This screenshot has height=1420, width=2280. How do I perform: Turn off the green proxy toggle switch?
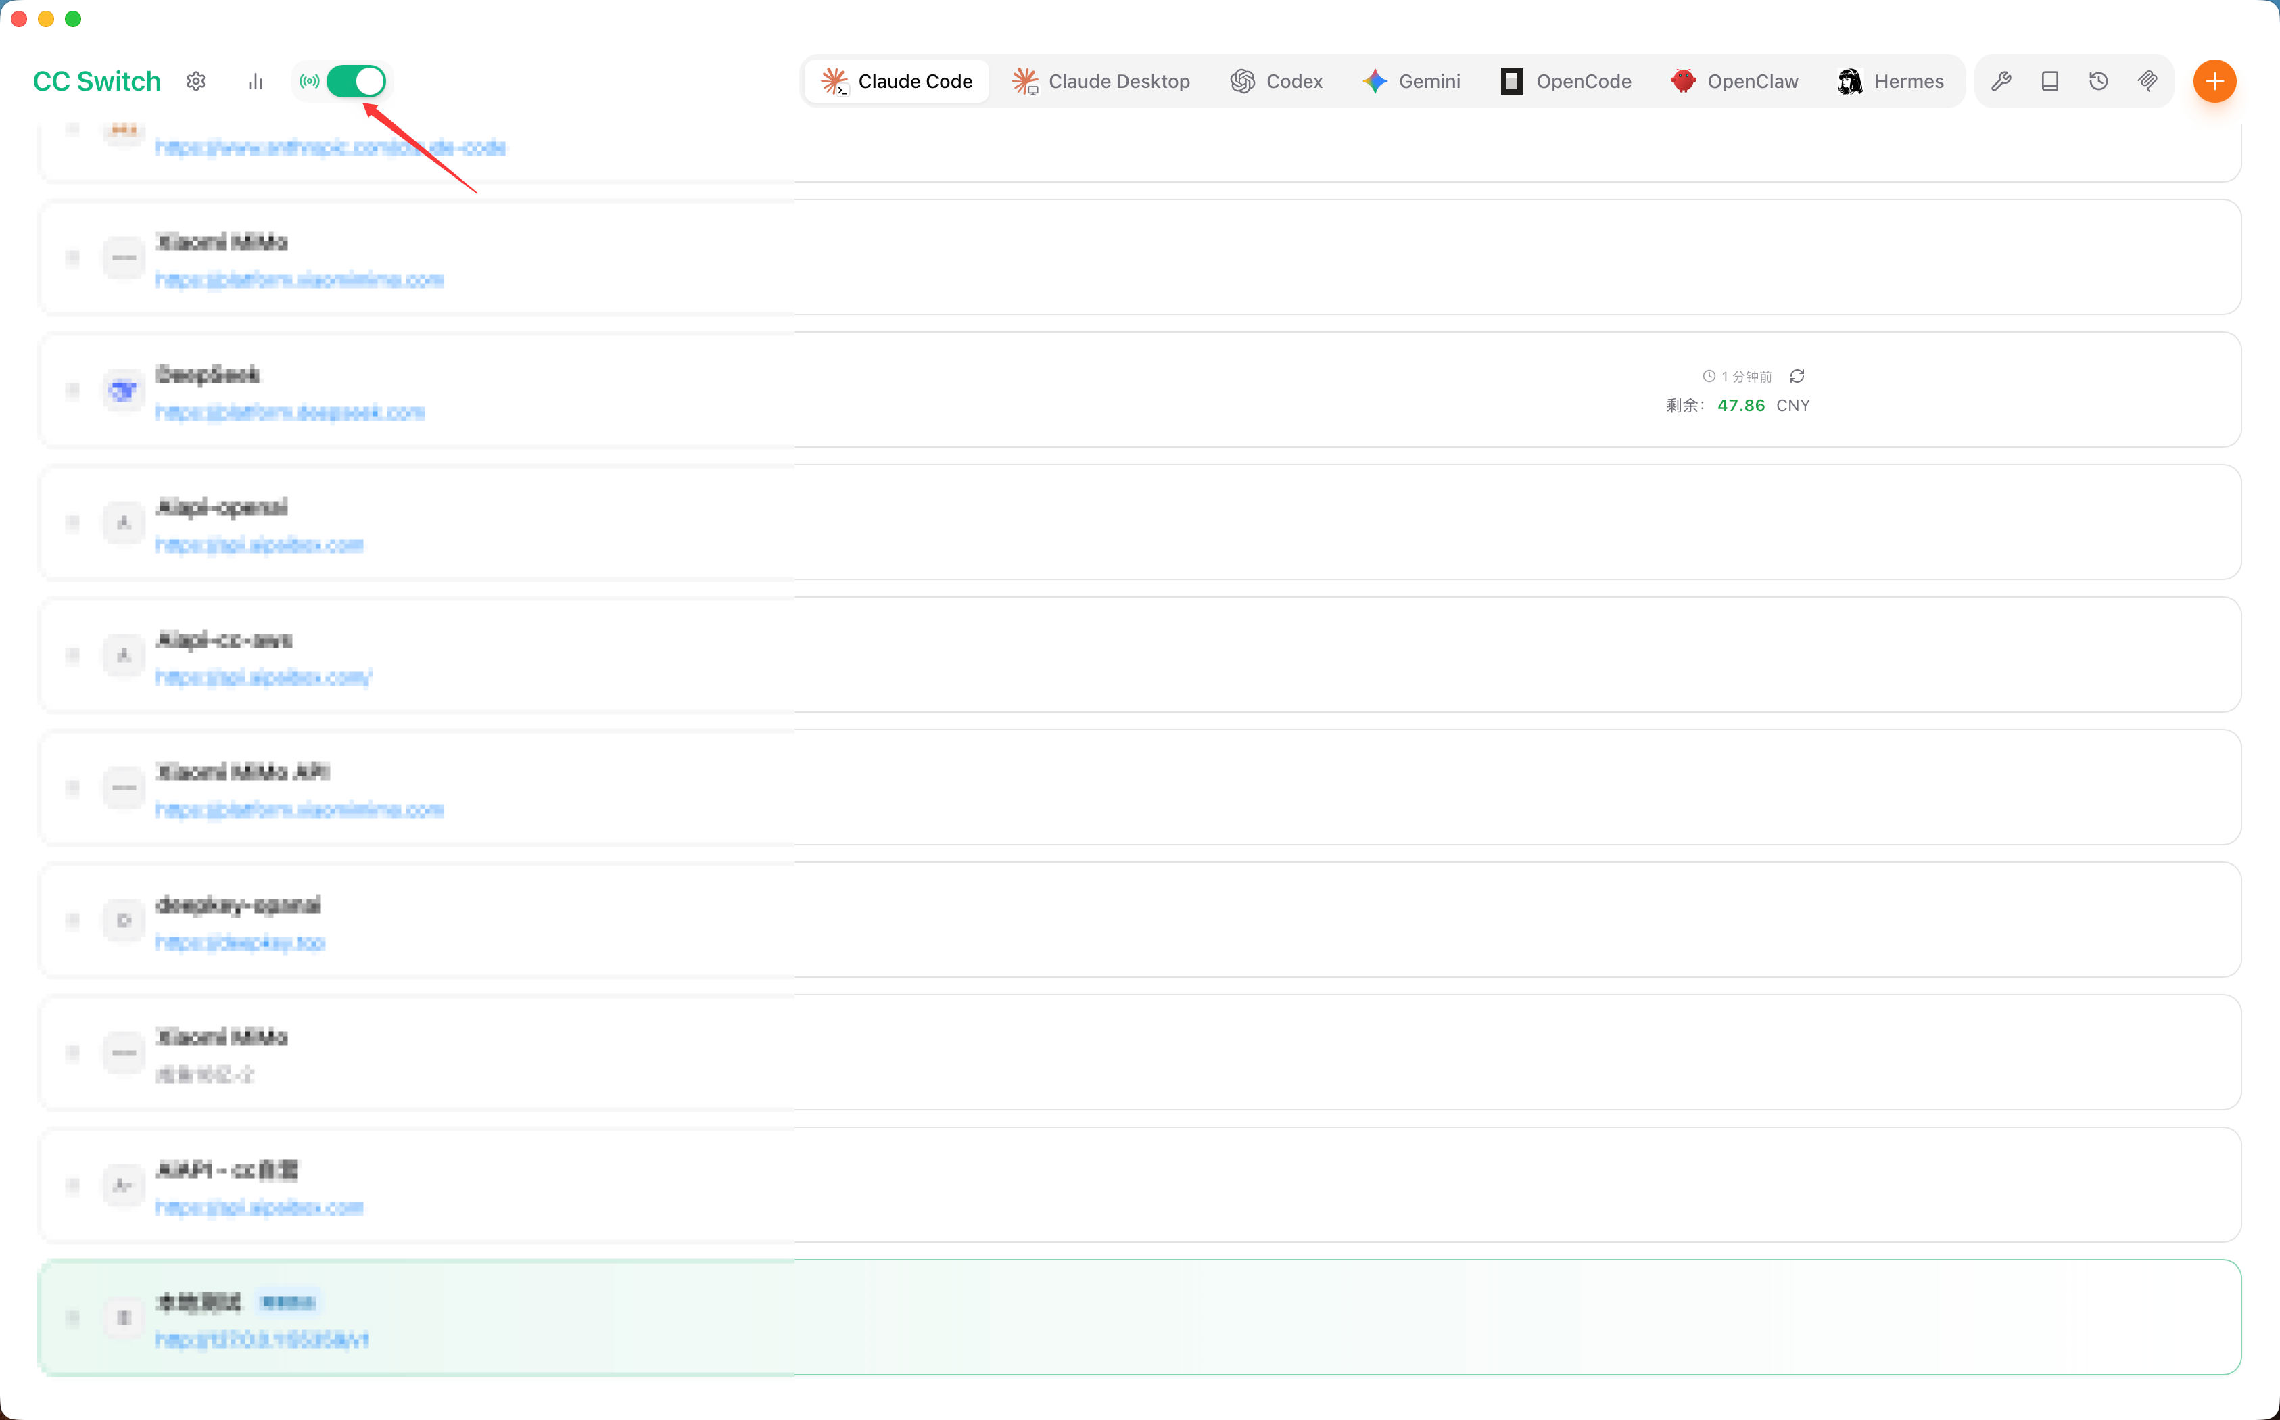[356, 82]
